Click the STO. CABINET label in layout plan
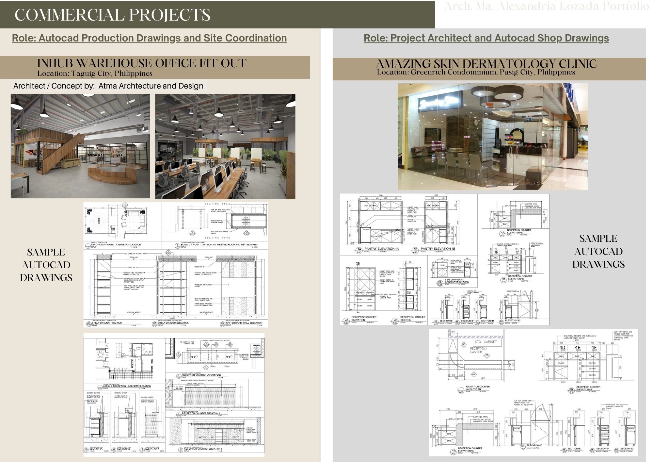Viewport: 653px width, 462px height. click(486, 342)
